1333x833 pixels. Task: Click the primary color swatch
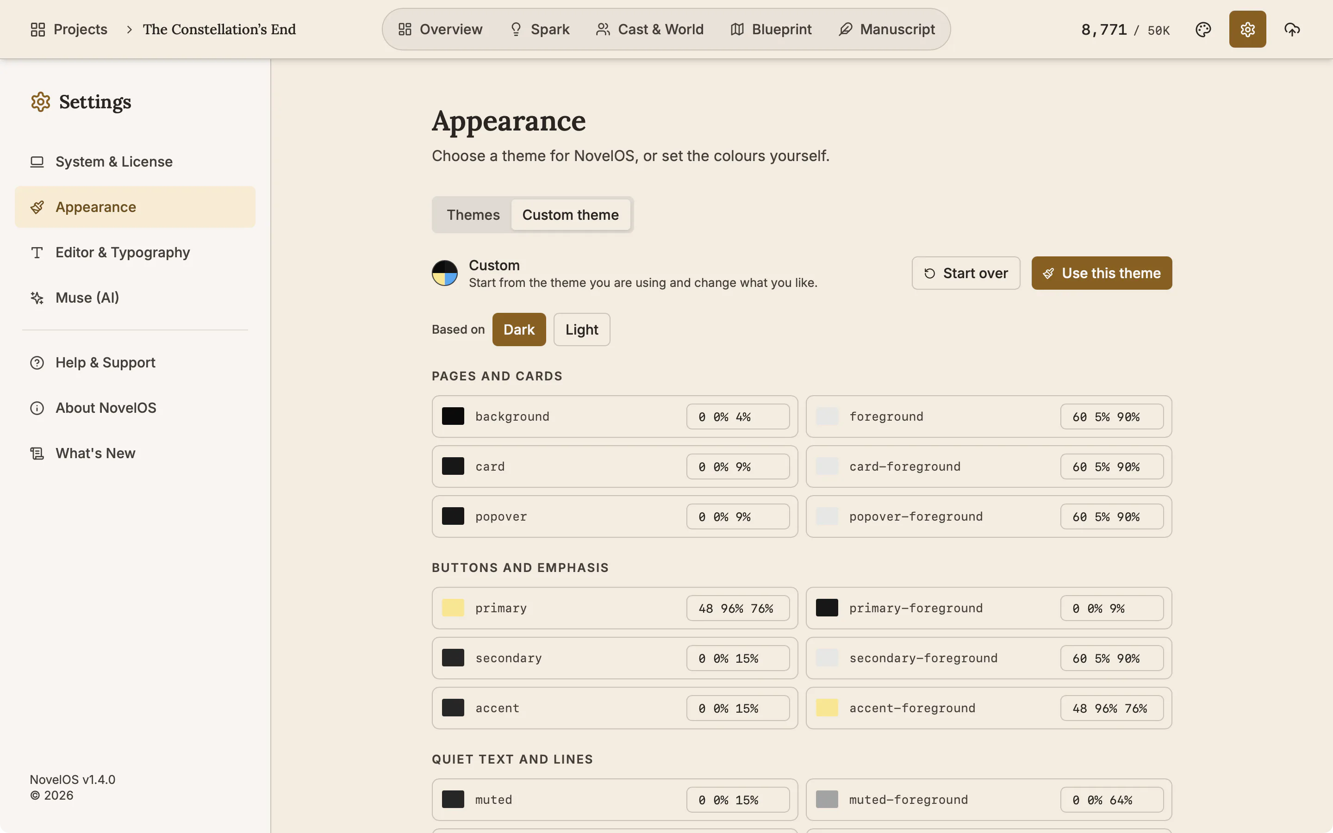click(453, 608)
